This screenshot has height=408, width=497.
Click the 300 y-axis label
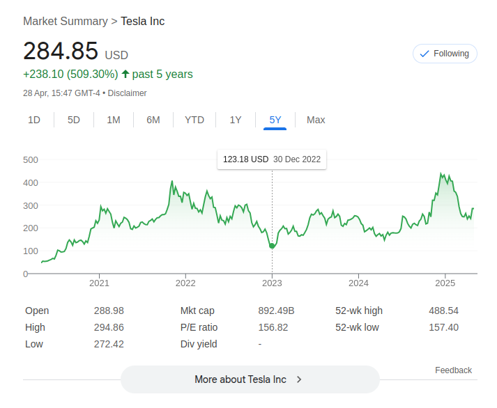click(x=31, y=206)
